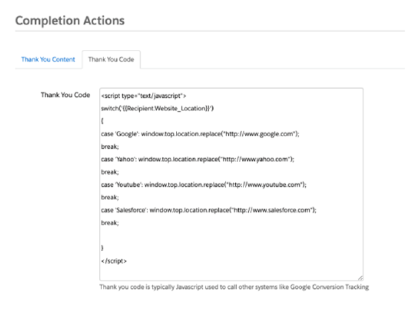Click the closing curly brace line
The image size is (416, 311).
pyautogui.click(x=102, y=248)
